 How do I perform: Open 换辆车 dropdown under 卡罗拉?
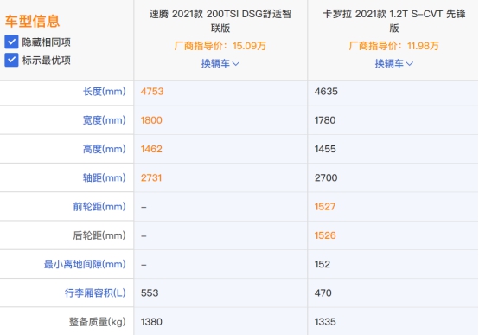coord(393,64)
